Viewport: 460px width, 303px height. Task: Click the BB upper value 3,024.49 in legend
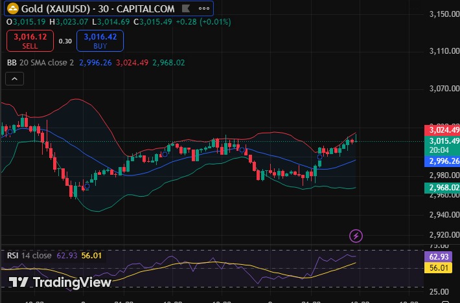pos(132,63)
